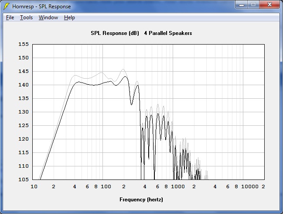Viewport: 283px width, 214px height.
Task: Maximize the Hornresp SPL Response window
Action: (253, 5)
